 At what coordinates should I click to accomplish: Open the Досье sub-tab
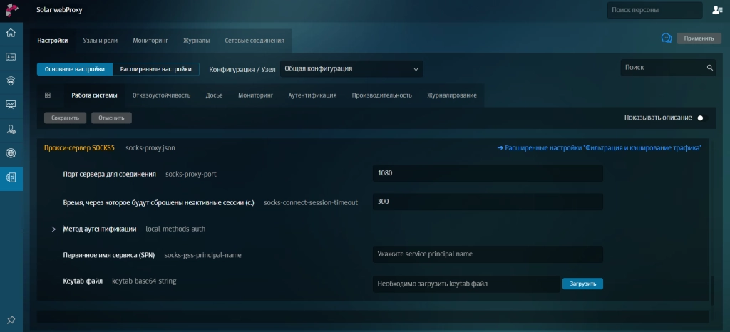coord(214,95)
